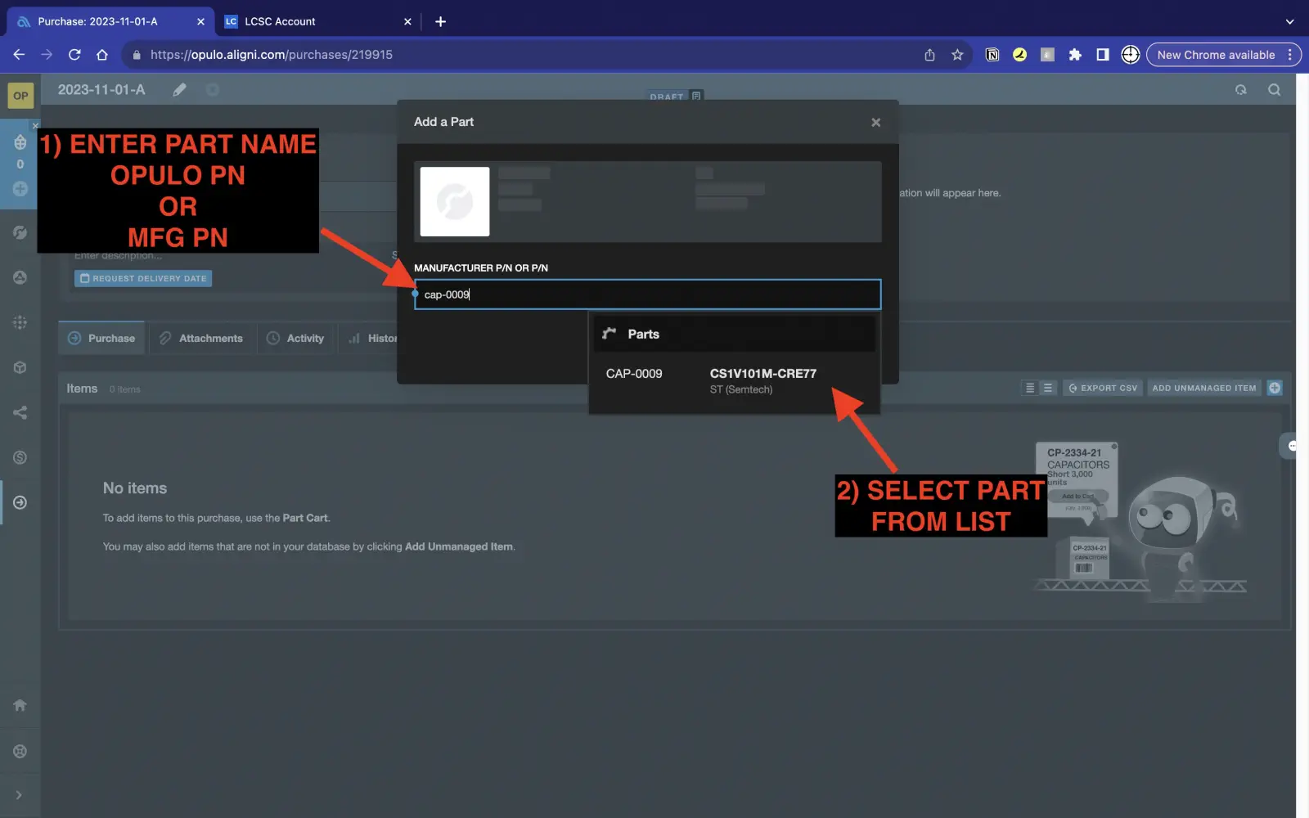Click the pencil edit icon beside purchase name

pos(179,90)
